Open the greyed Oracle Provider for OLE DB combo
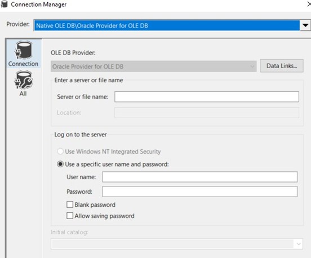 (x=153, y=66)
